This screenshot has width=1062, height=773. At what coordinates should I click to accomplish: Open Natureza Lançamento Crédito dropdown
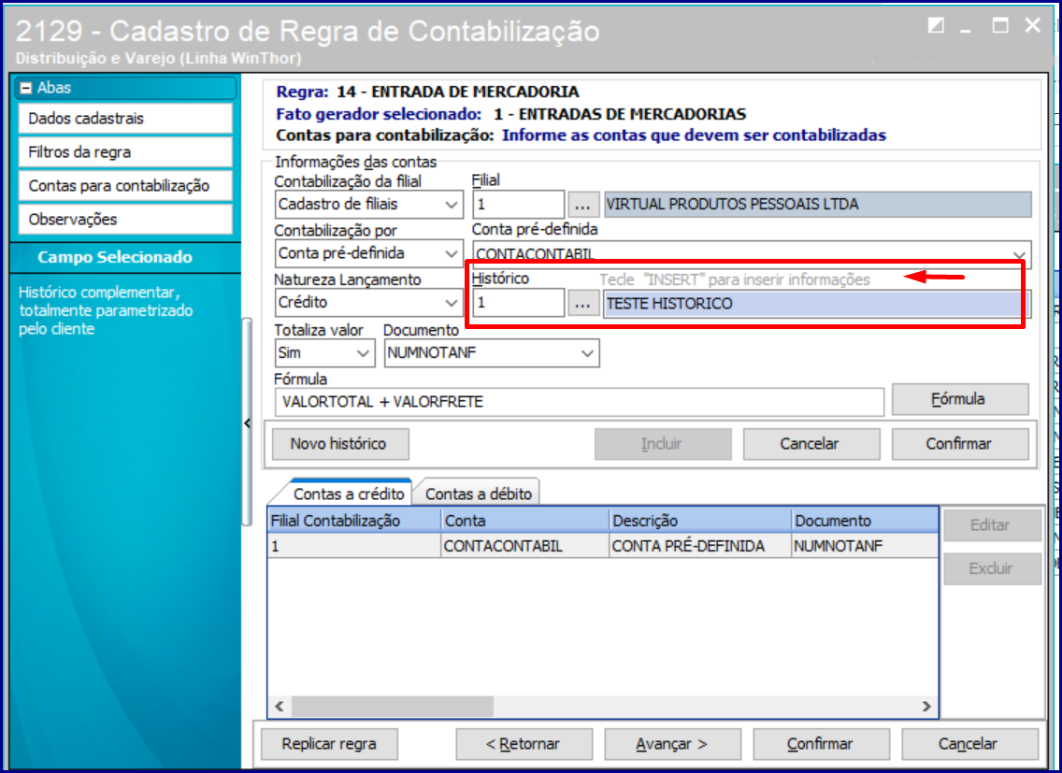point(369,302)
